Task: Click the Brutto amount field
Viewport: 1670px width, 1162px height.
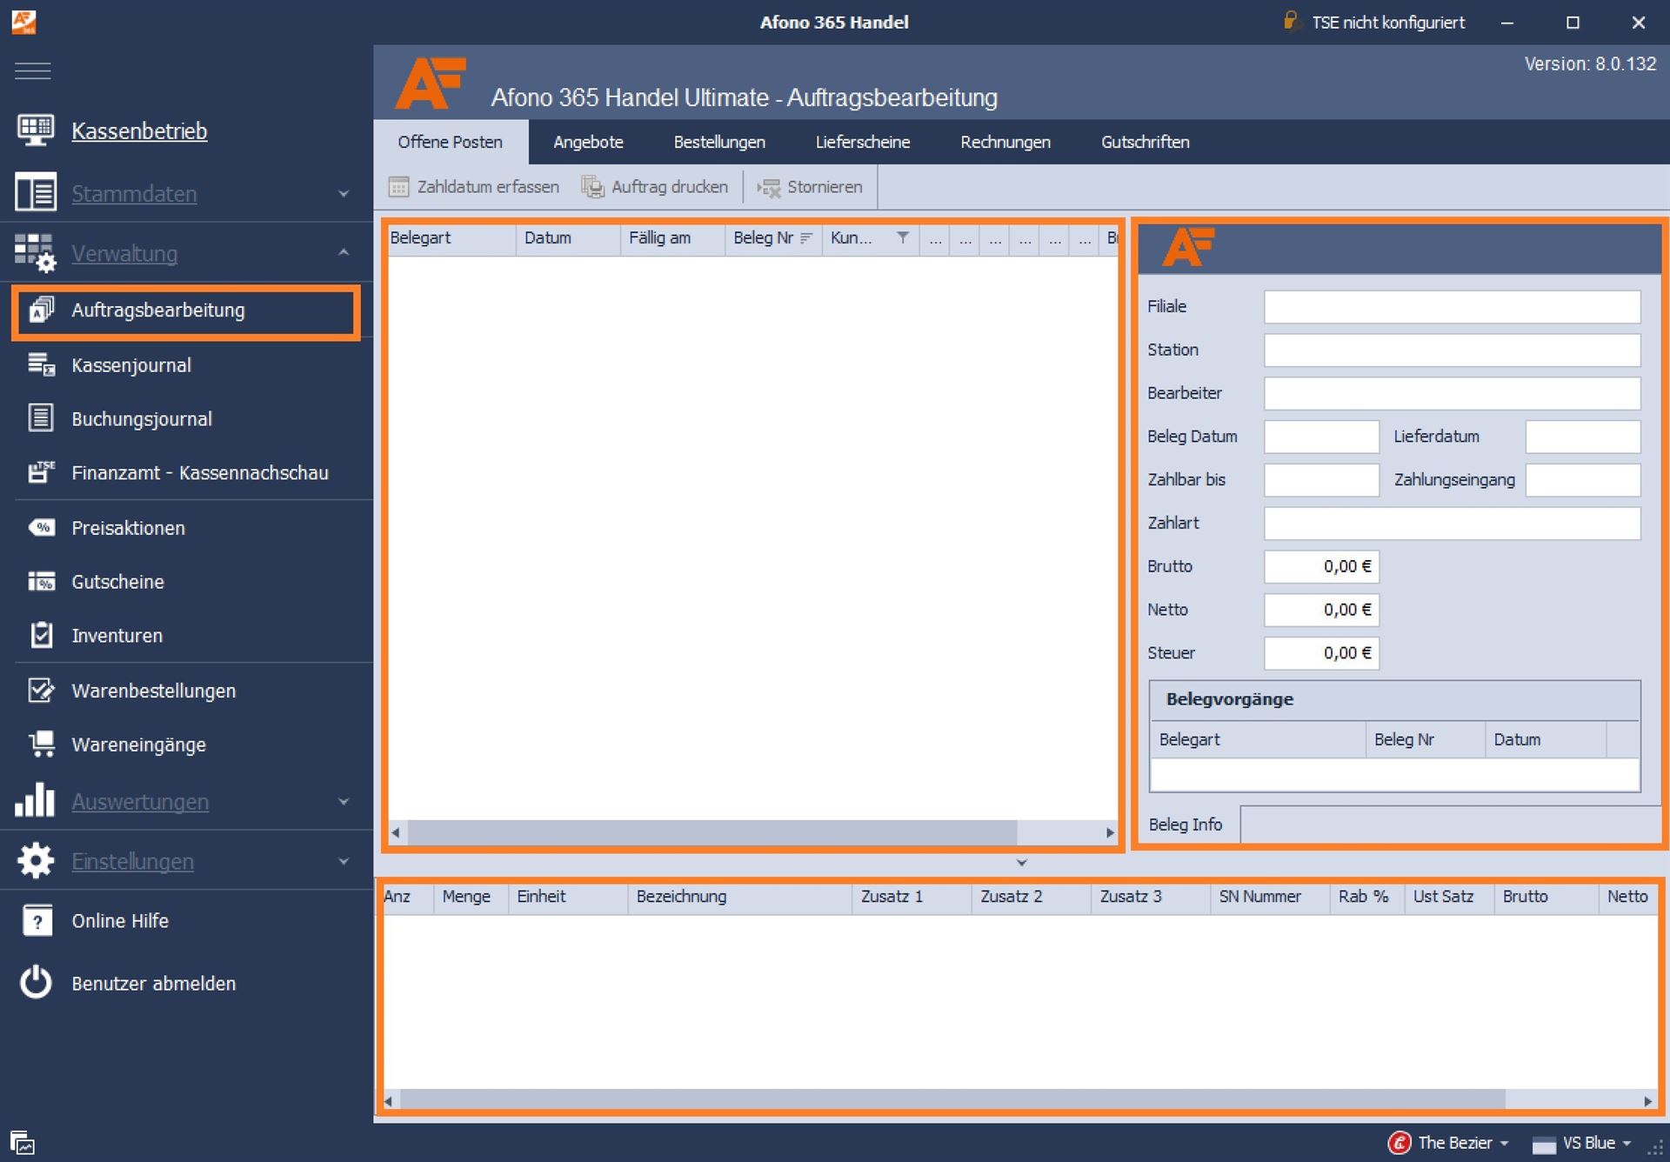Action: point(1321,567)
